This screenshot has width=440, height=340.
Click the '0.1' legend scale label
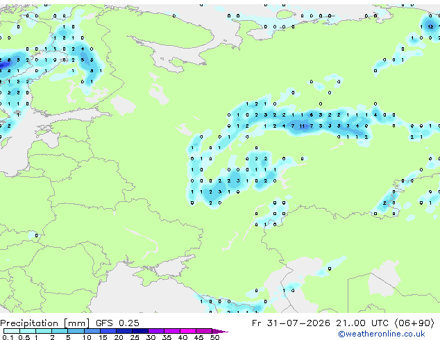coord(8,337)
